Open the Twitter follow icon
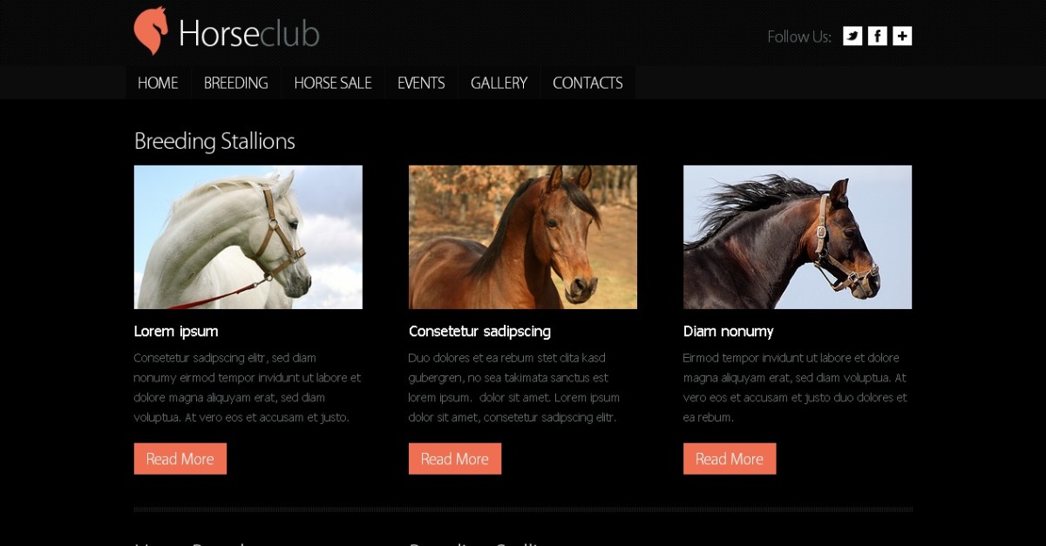 (852, 36)
